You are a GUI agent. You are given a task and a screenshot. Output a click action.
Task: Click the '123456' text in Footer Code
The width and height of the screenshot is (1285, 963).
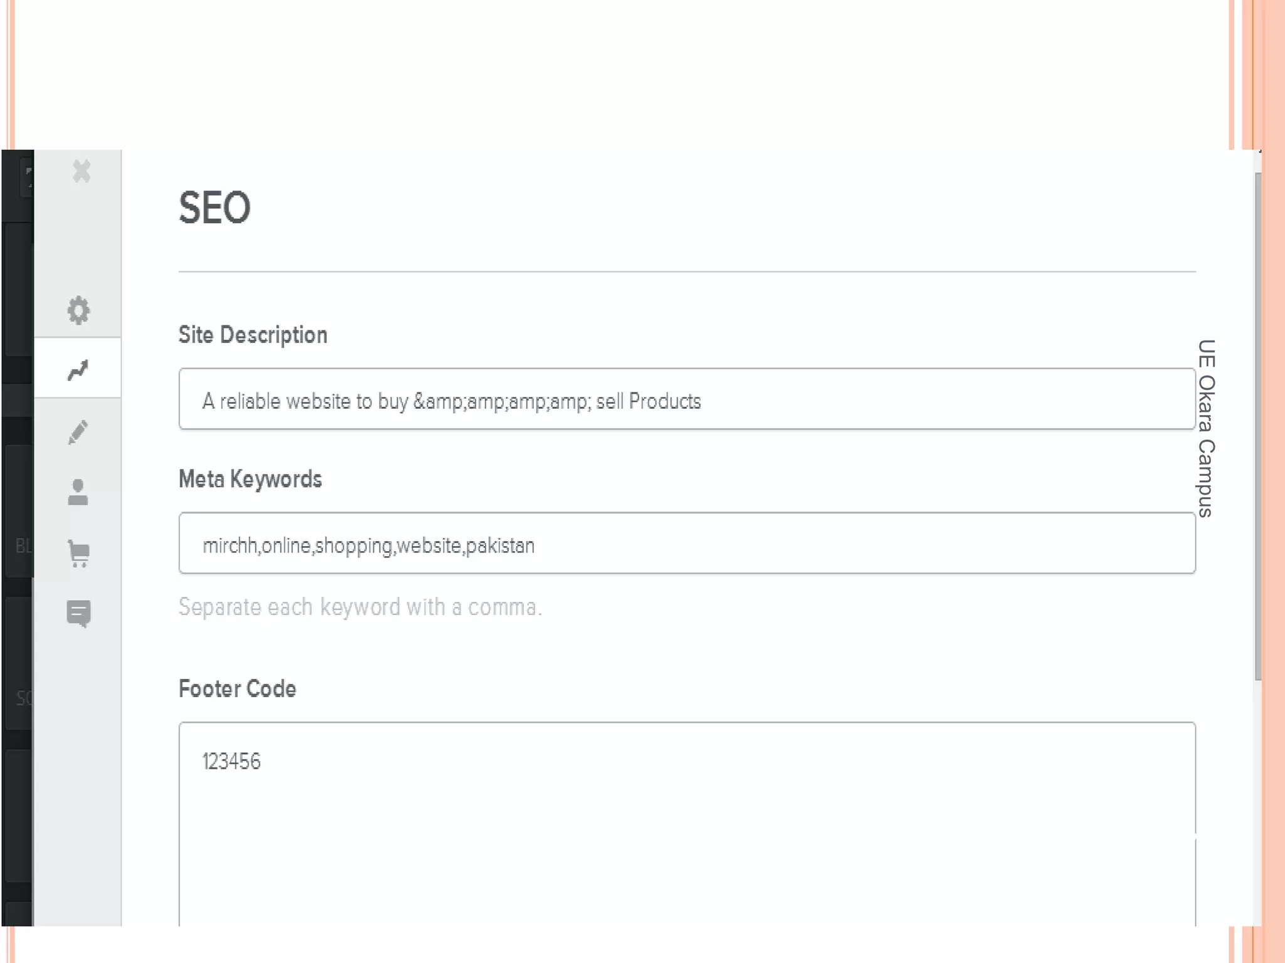(x=231, y=762)
